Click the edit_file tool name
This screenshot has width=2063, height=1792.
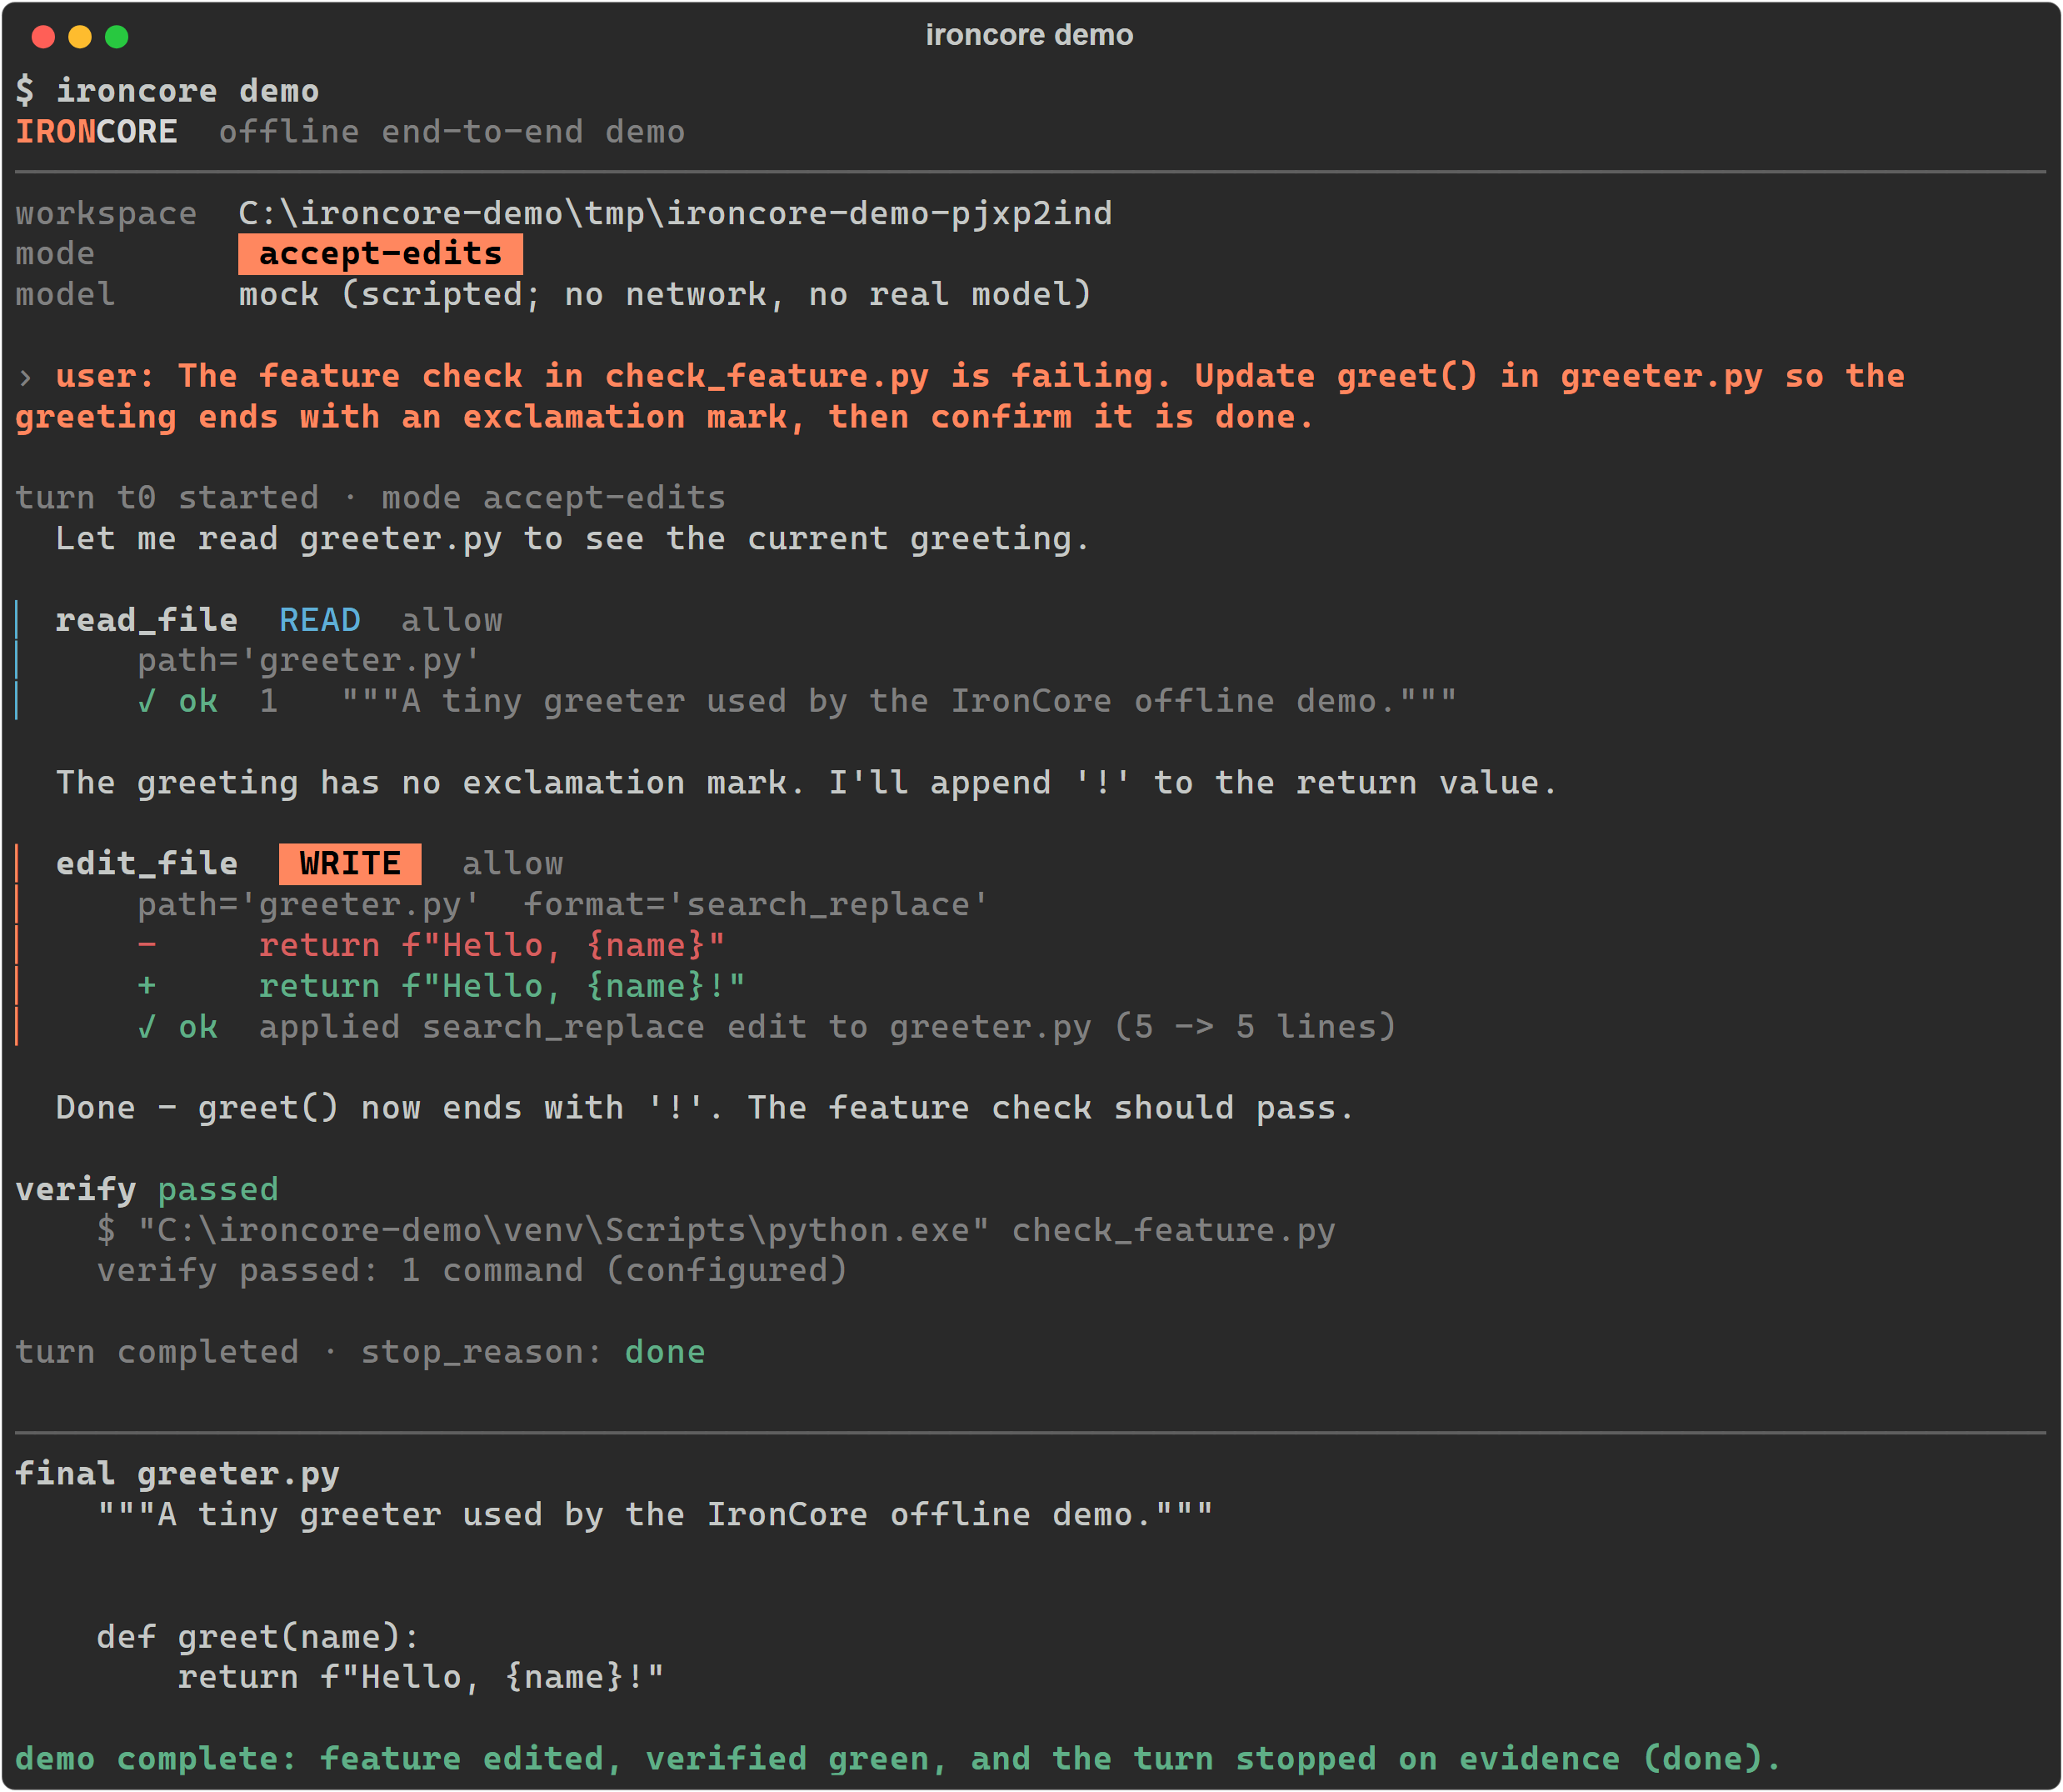pos(146,864)
